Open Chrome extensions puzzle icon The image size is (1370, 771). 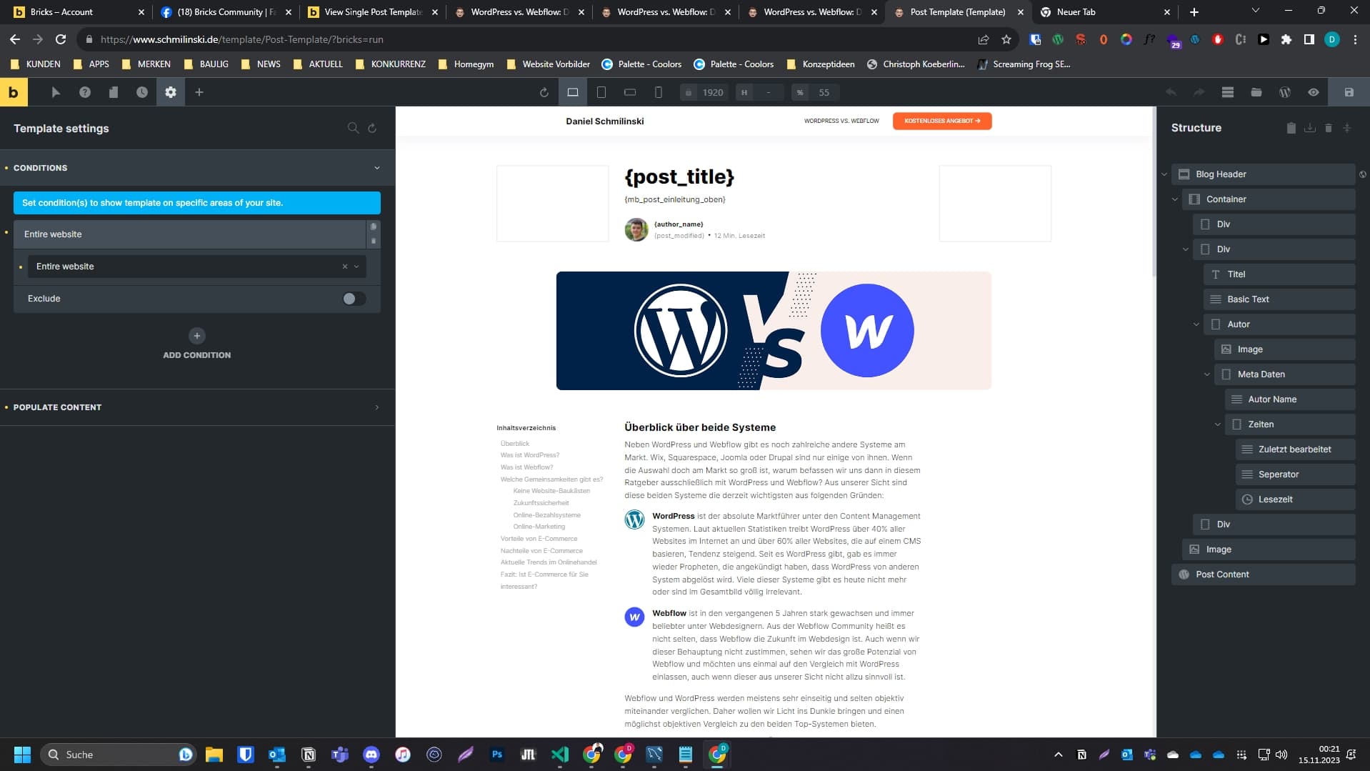1286,39
